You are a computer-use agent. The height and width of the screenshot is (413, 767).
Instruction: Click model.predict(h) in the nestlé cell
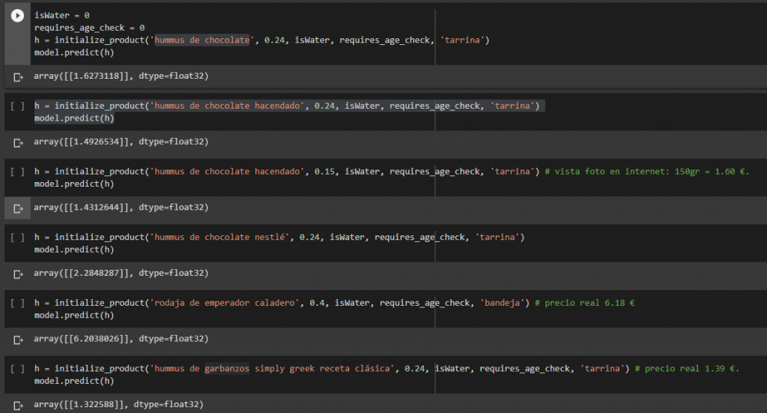pos(74,250)
